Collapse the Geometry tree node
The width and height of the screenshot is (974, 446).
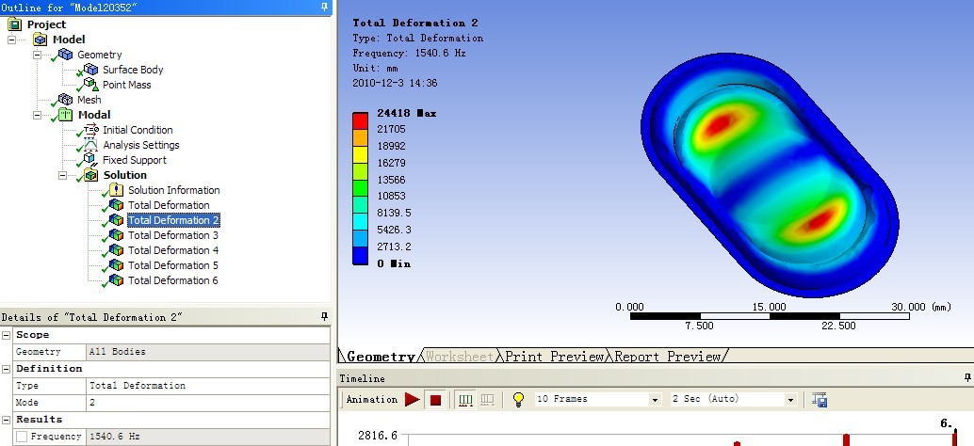coord(37,55)
